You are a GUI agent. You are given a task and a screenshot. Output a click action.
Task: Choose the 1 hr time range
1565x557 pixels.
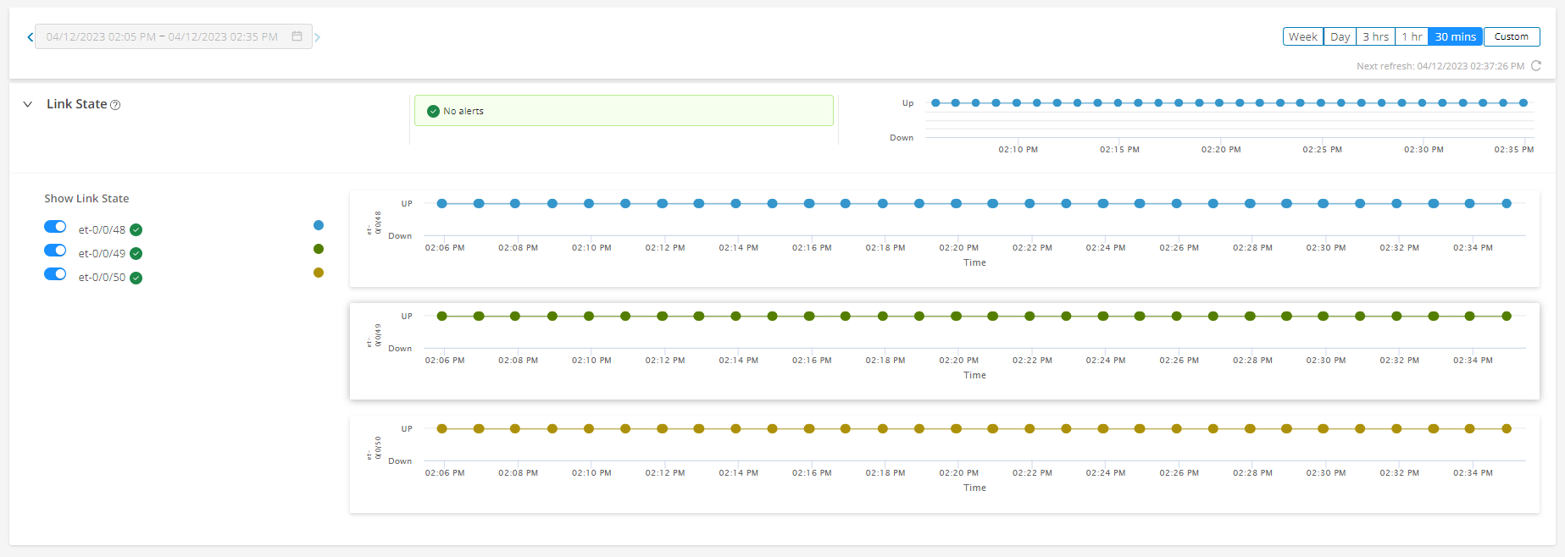click(1412, 36)
